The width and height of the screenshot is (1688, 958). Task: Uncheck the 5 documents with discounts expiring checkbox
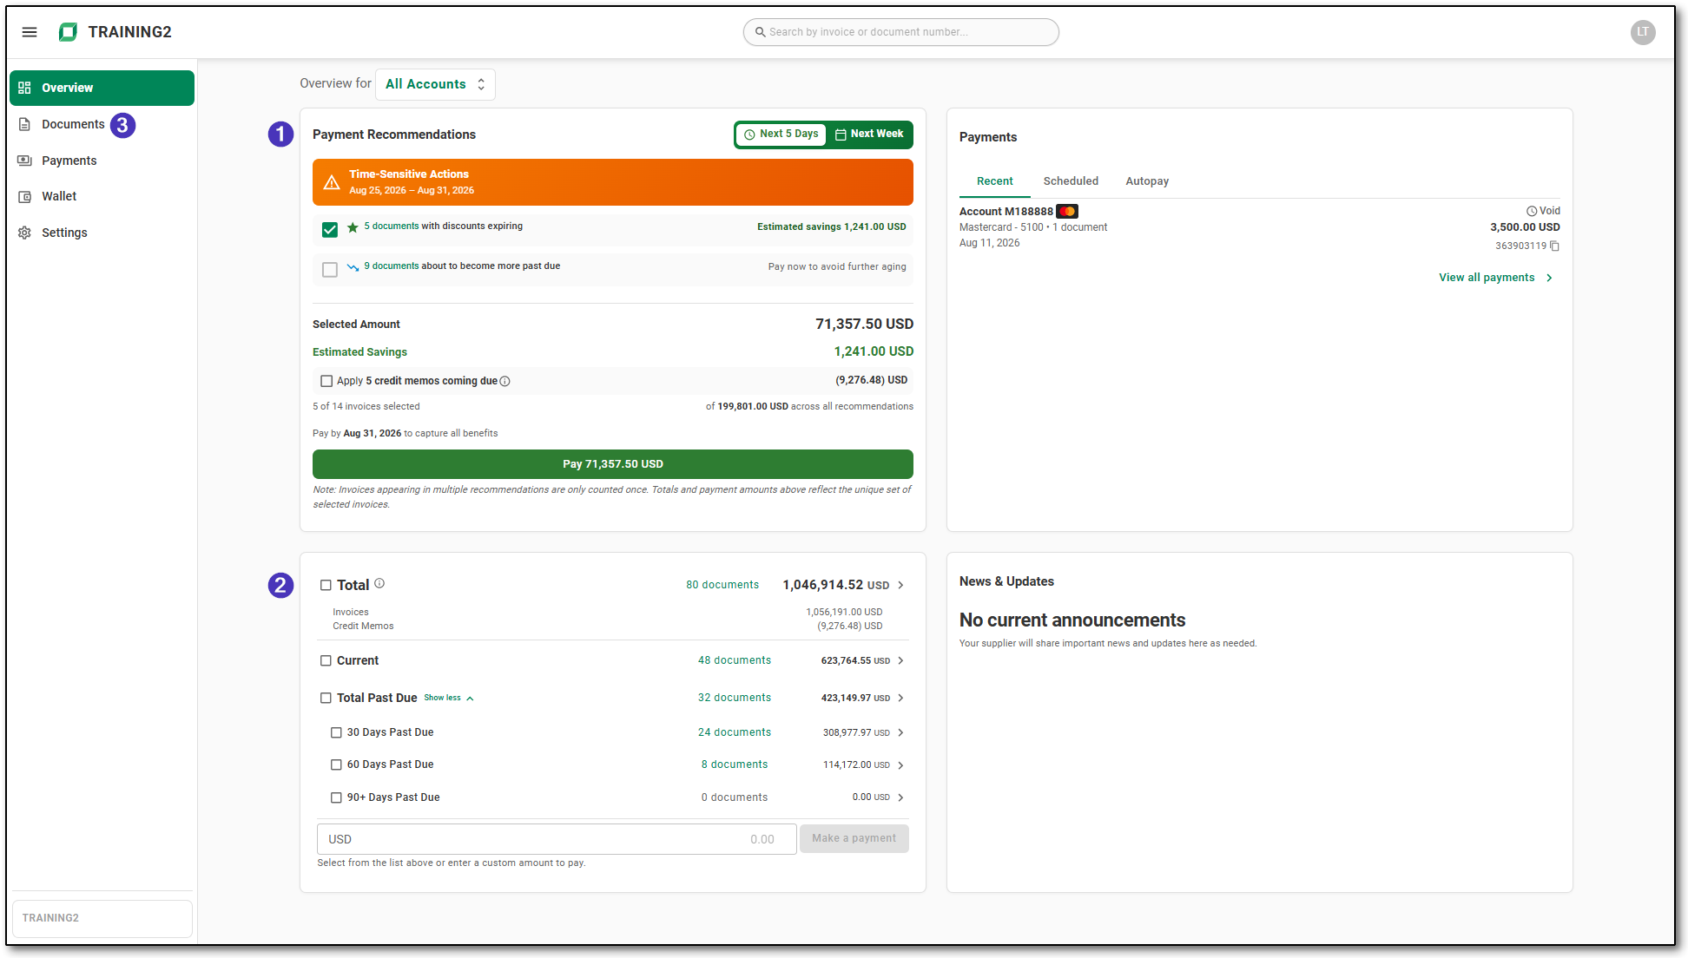[x=330, y=230]
